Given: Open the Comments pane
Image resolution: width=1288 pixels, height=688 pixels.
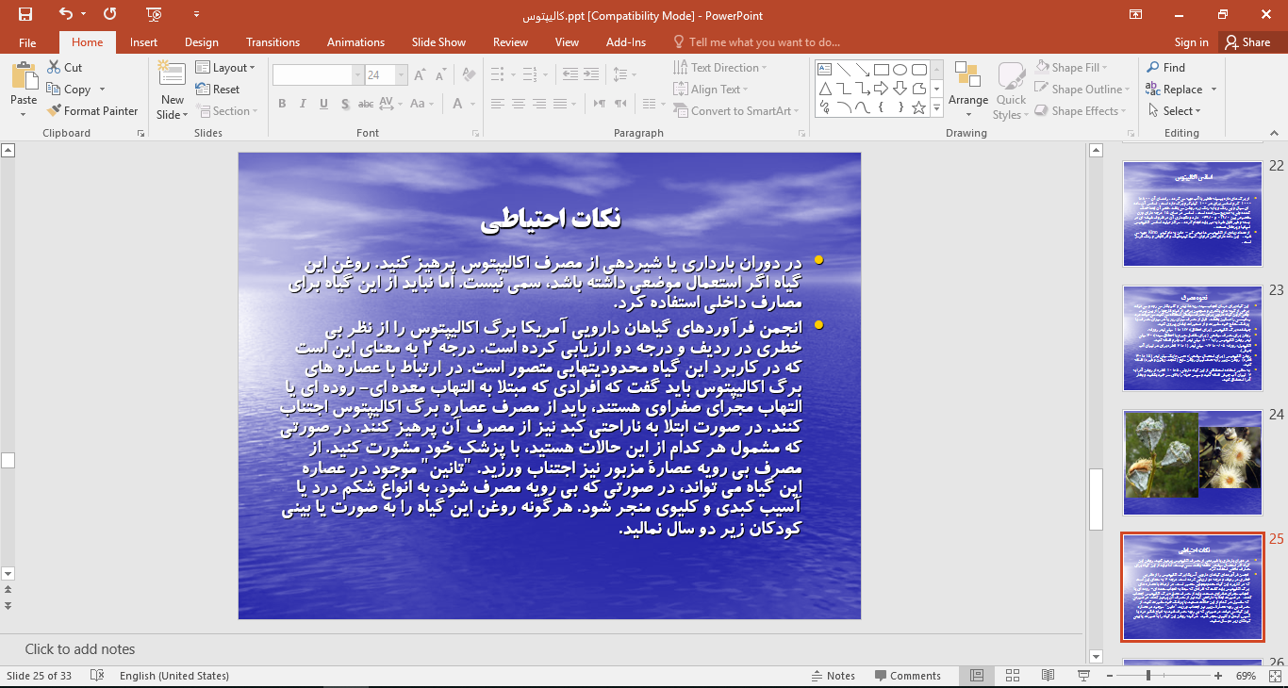Looking at the screenshot, I should (x=908, y=676).
